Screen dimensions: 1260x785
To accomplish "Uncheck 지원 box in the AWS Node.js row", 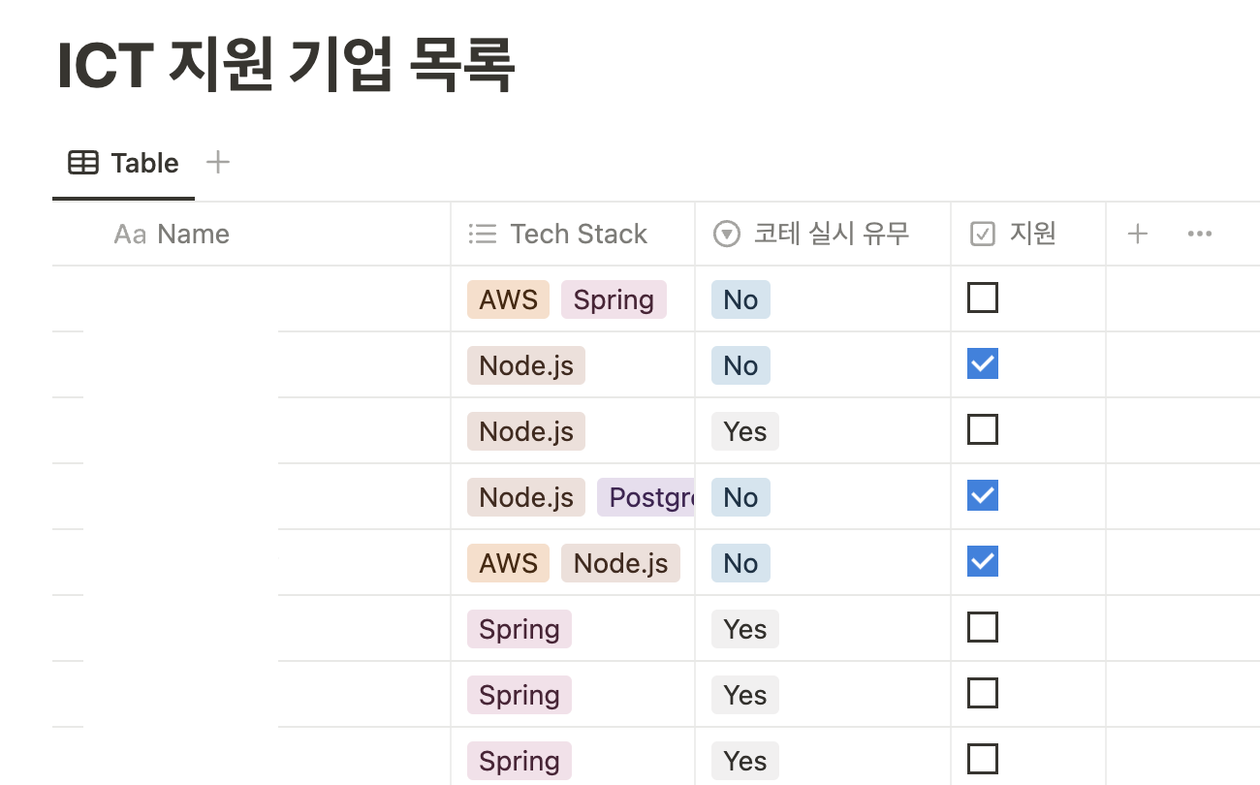I will point(983,561).
